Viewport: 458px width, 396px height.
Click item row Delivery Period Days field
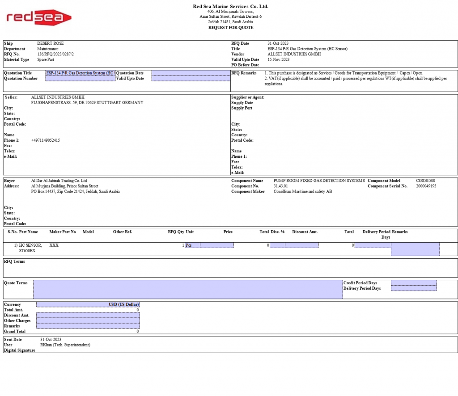point(373,245)
